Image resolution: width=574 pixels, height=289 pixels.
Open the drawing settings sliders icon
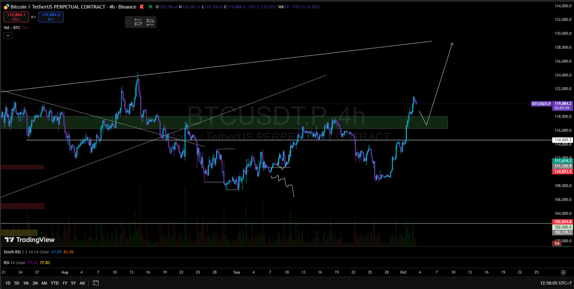click(138, 22)
